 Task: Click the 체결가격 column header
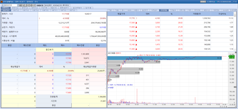pyautogui.click(x=121, y=14)
